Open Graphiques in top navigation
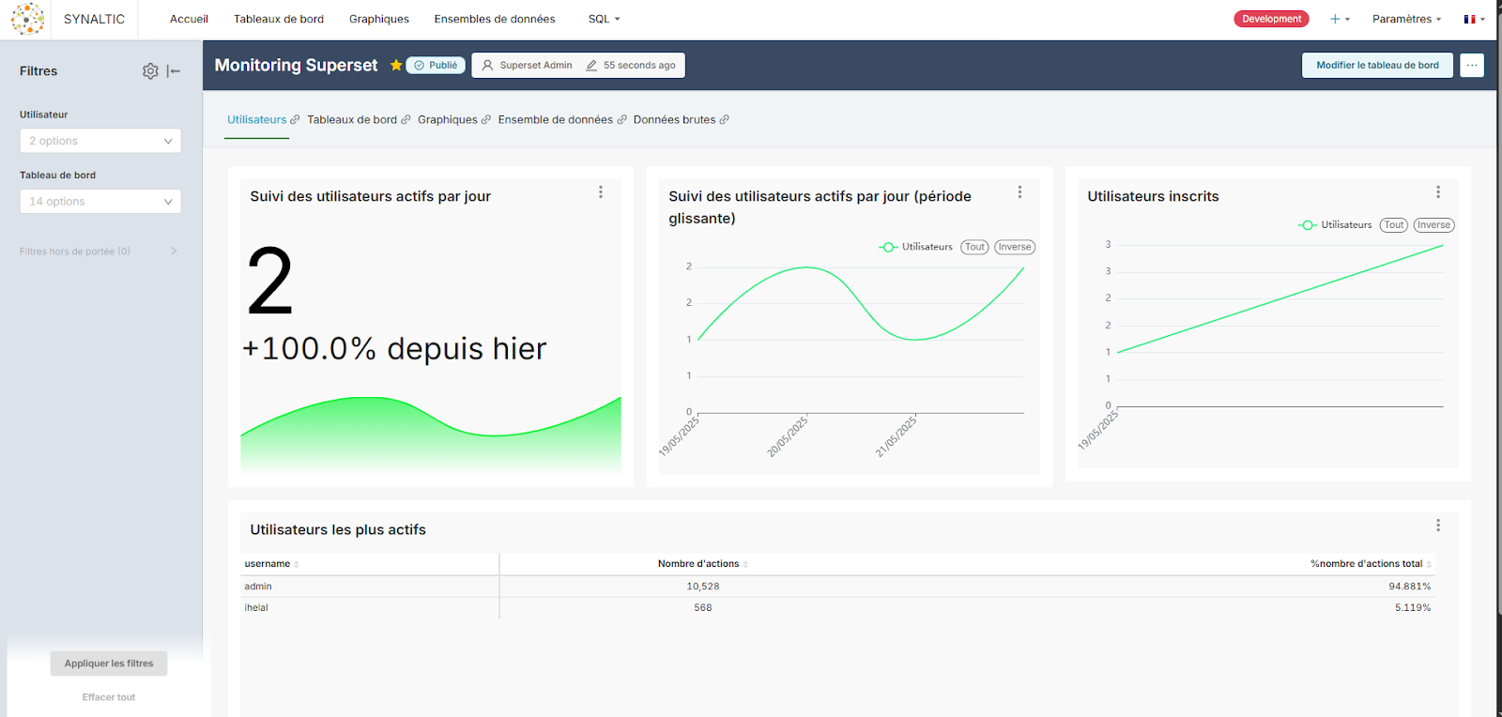This screenshot has height=717, width=1502. (x=379, y=19)
